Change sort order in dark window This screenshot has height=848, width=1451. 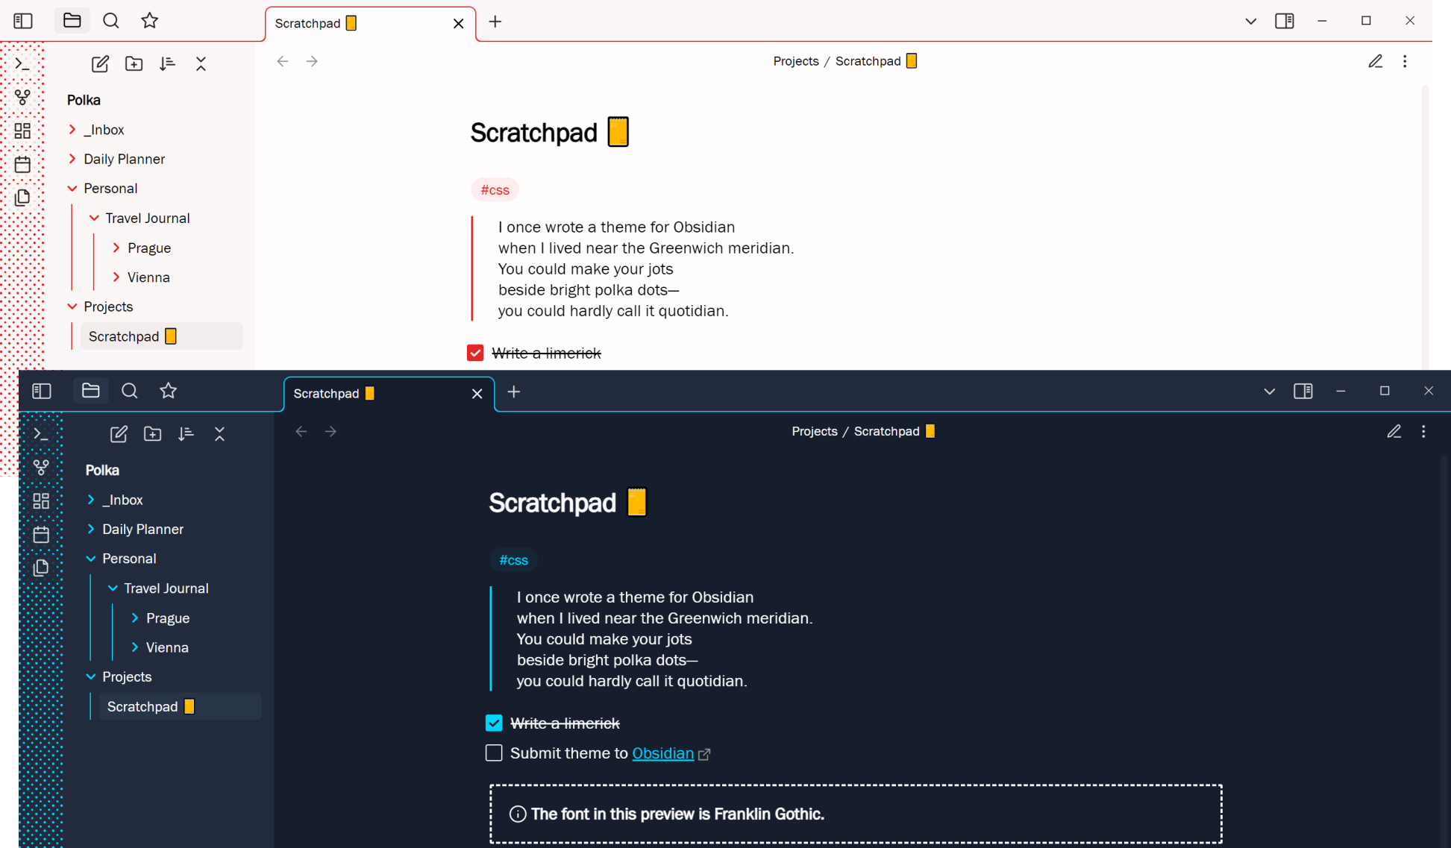(186, 434)
